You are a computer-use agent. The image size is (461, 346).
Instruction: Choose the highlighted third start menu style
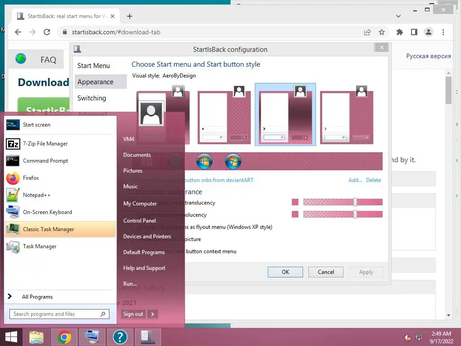pos(285,114)
